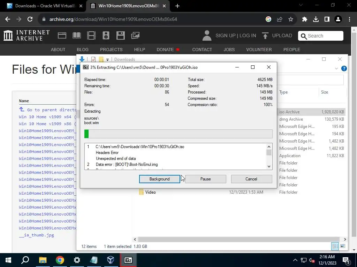Click the address bar URL
The image size is (357, 267).
[x=113, y=19]
